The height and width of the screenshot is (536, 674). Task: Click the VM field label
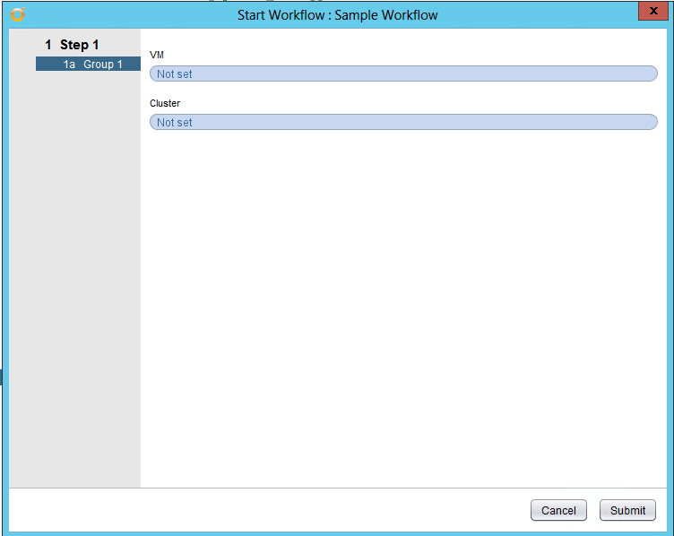click(x=157, y=56)
